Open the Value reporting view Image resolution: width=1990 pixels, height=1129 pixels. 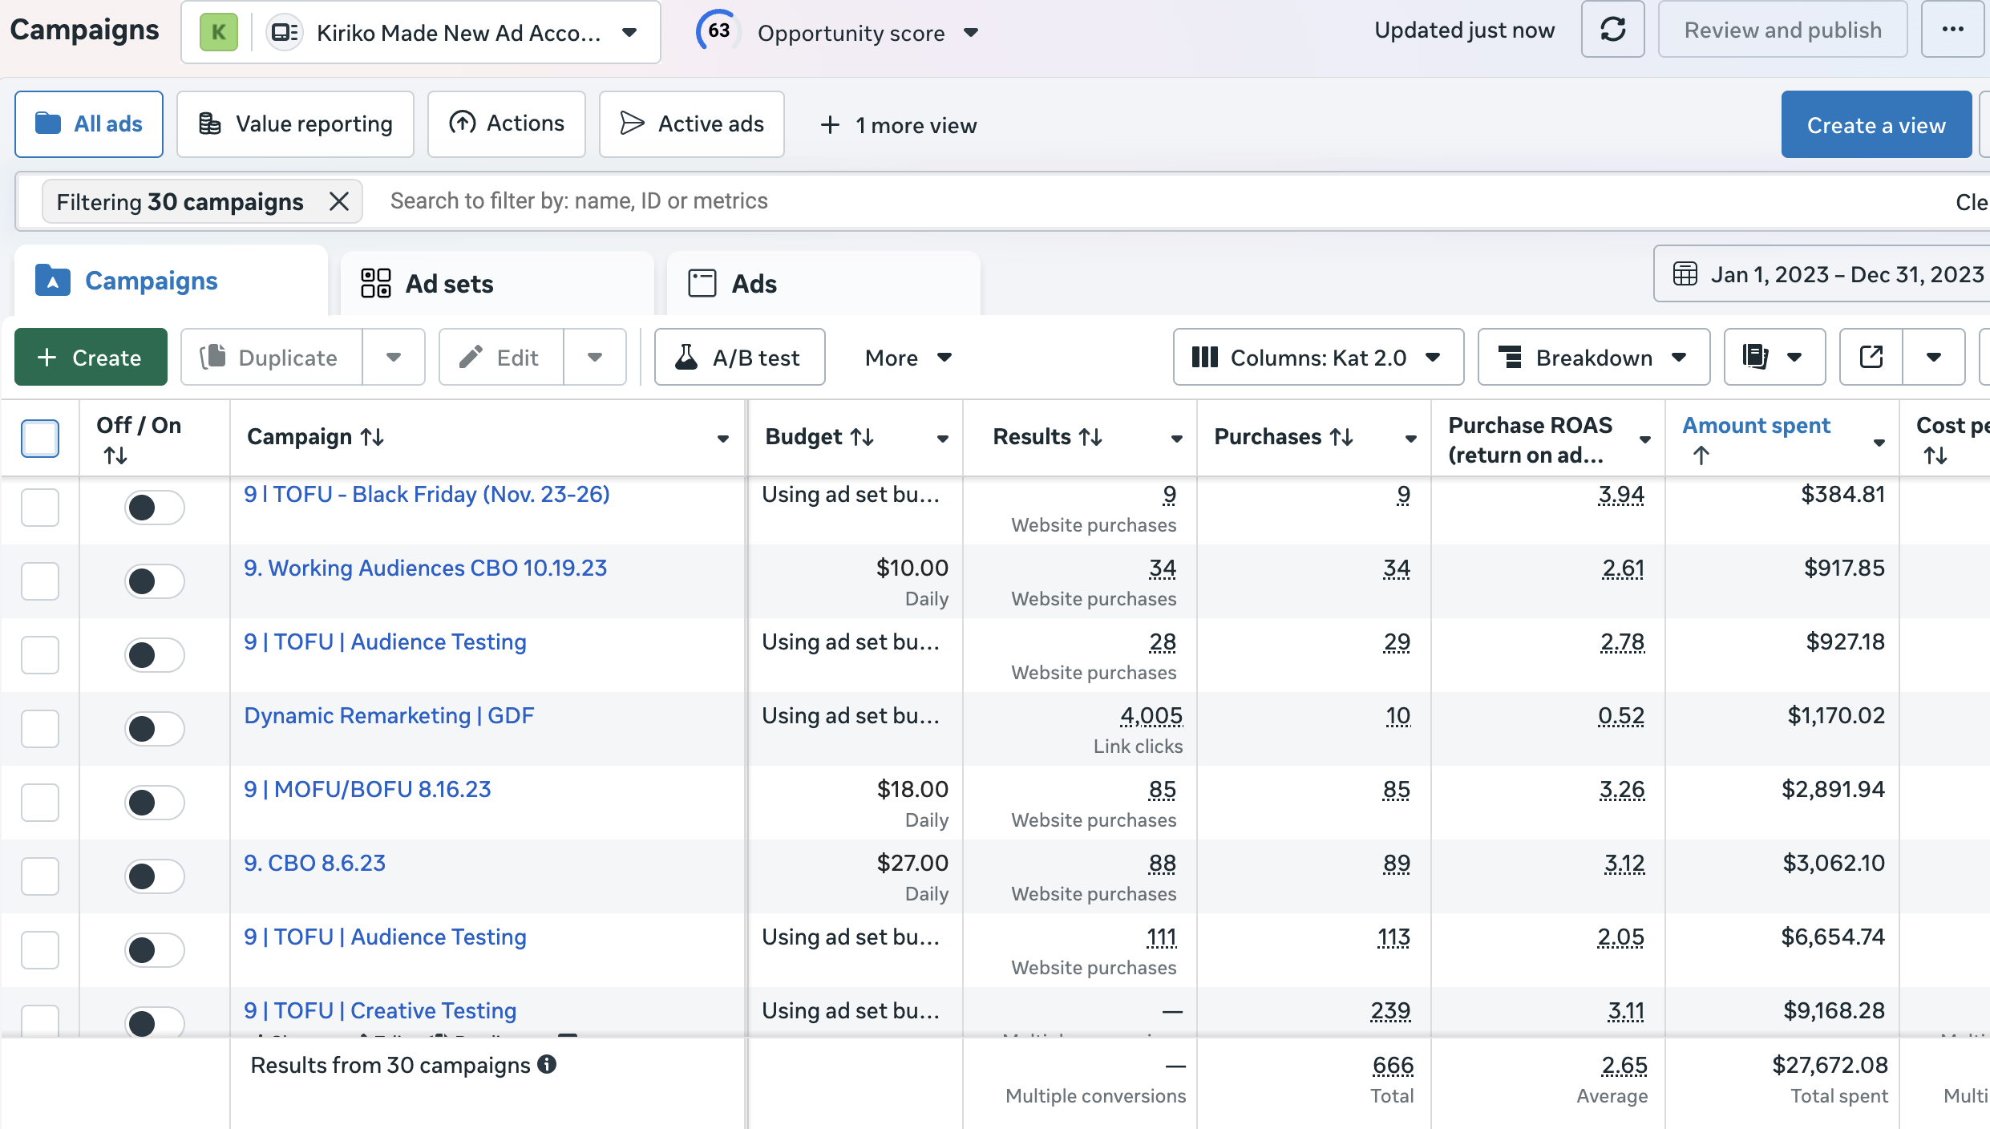tap(295, 123)
